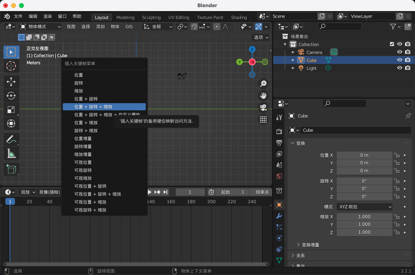415x275 pixels.
Task: Click the current frame field showing 1
Action: 190,192
